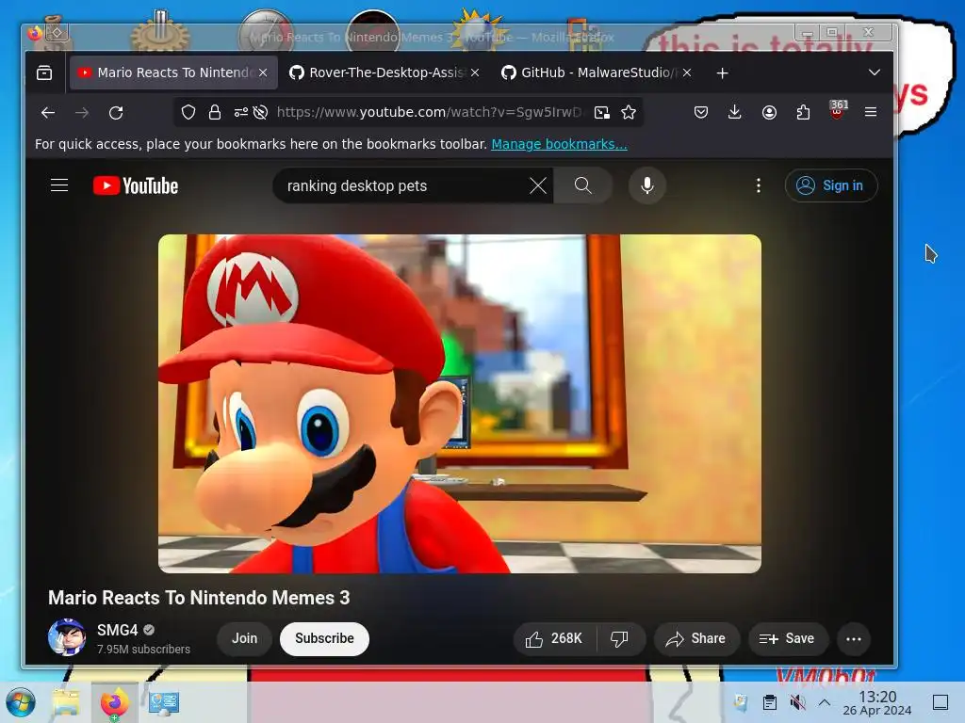Expand the list all tabs dropdown

pyautogui.click(x=874, y=72)
